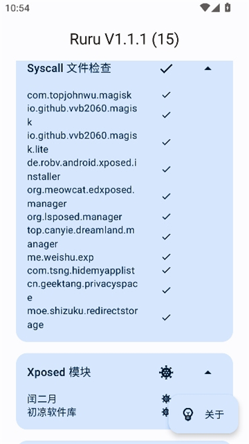The height and width of the screenshot is (444, 249).
Task: Tap the checkmark beside me.weishu.exp
Action: tap(166, 257)
